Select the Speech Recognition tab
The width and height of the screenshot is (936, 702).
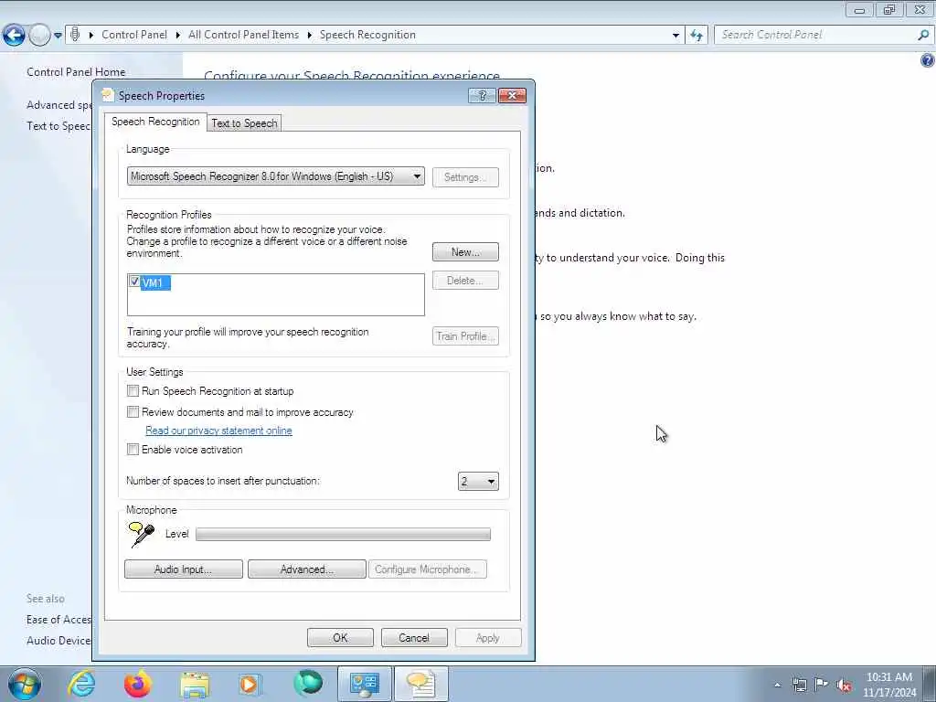(x=155, y=122)
